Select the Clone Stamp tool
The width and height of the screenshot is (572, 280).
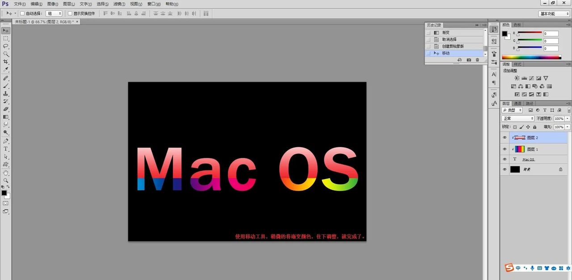(x=6, y=94)
